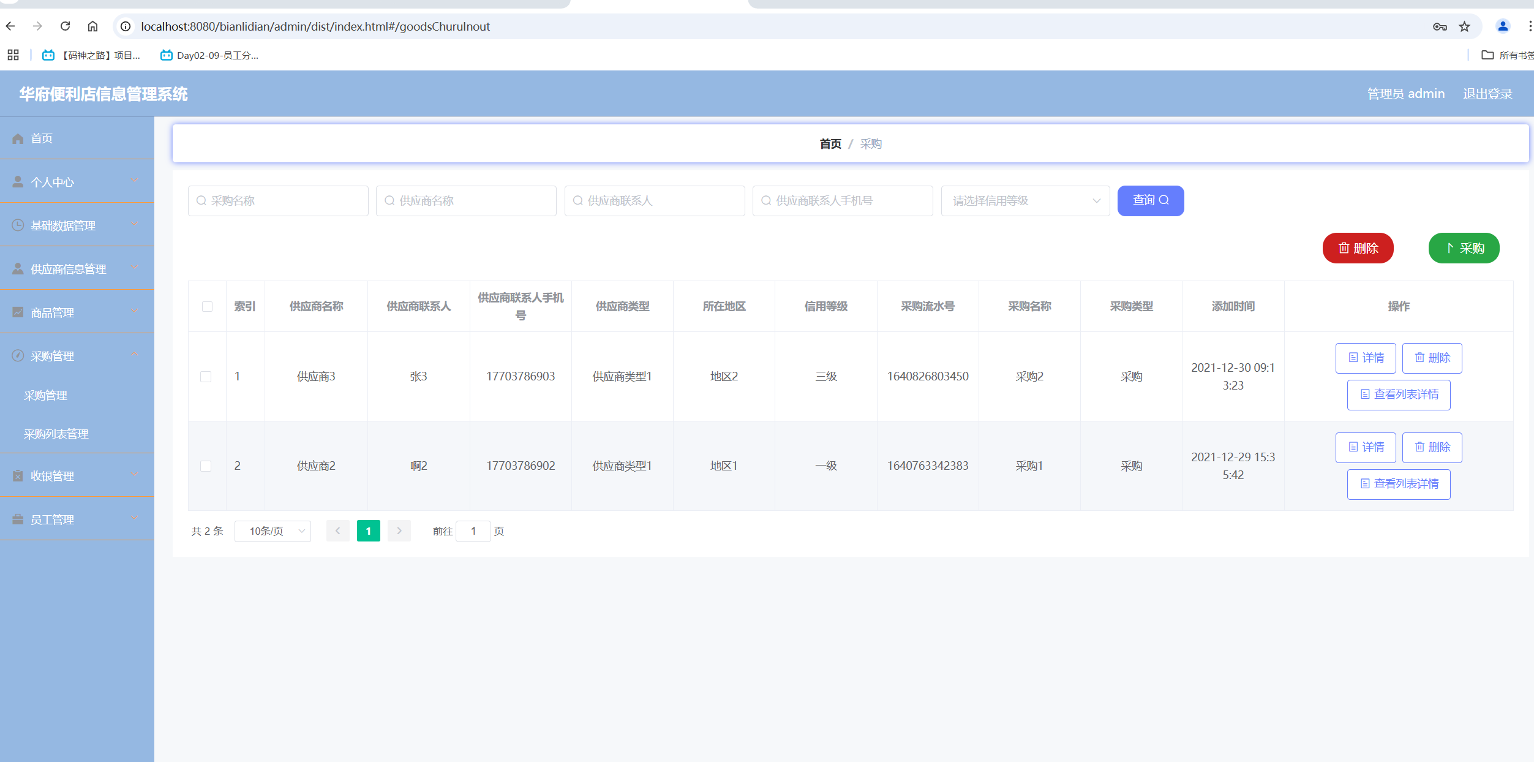Check the row checkbox for 供应商2
The width and height of the screenshot is (1534, 762).
click(206, 466)
